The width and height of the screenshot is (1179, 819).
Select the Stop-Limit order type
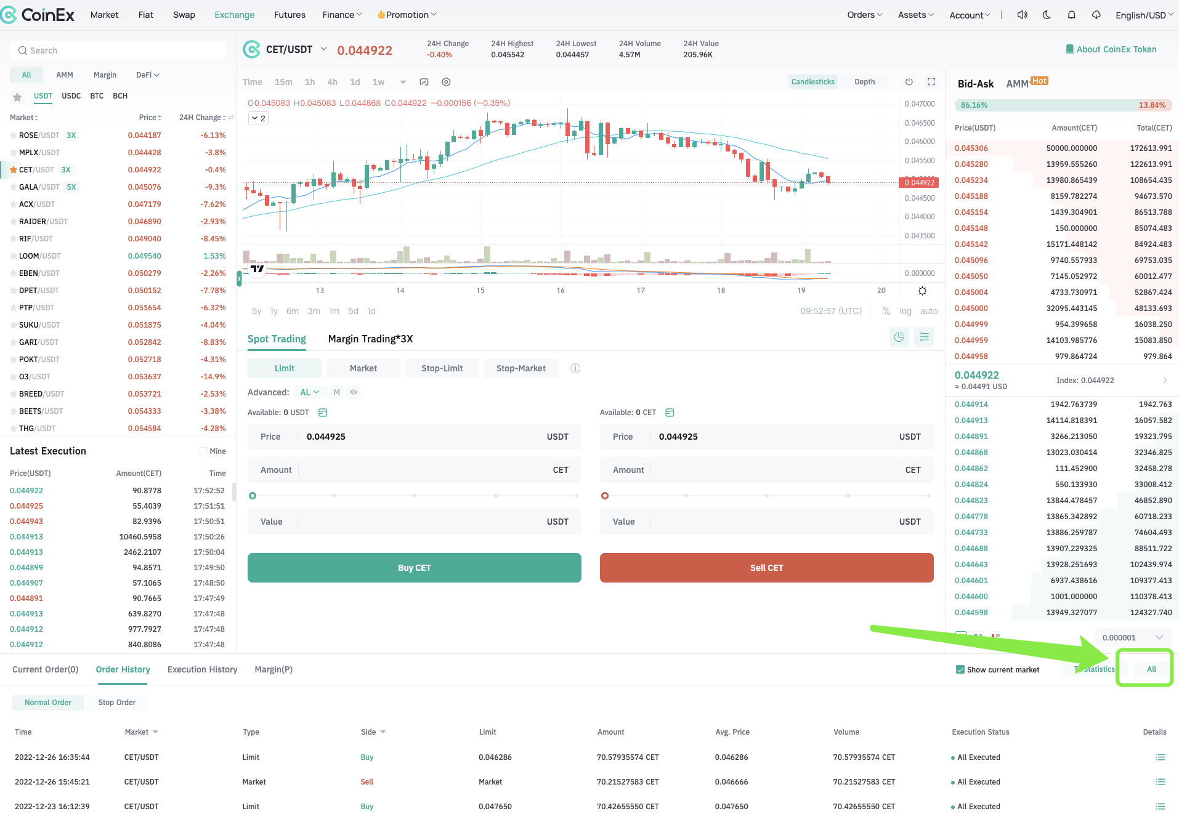pos(442,368)
